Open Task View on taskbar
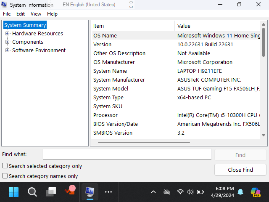Viewport: 269px width, 202px height. point(51,192)
